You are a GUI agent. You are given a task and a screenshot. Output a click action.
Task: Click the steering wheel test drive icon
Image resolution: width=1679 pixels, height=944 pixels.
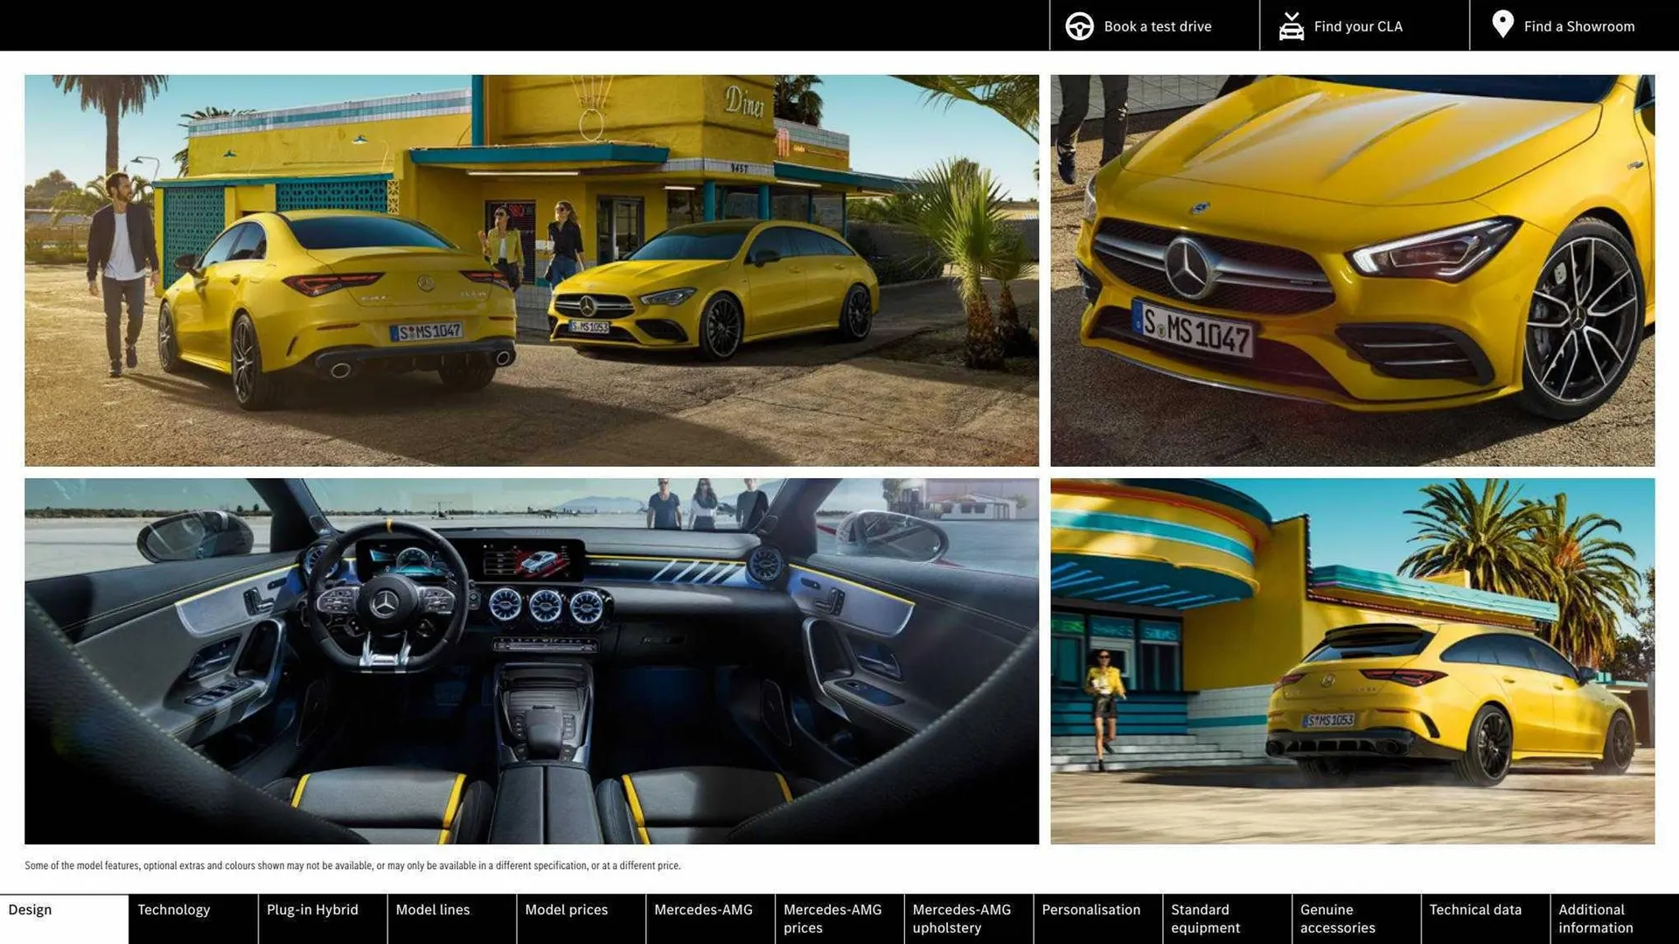click(1079, 26)
